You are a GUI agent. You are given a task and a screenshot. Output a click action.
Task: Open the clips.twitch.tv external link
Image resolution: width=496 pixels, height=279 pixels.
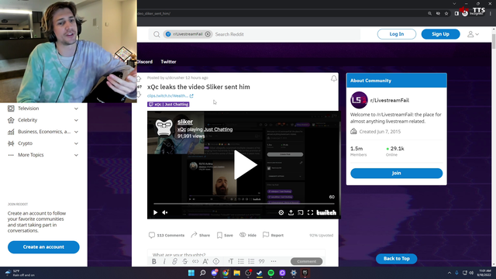click(170, 96)
